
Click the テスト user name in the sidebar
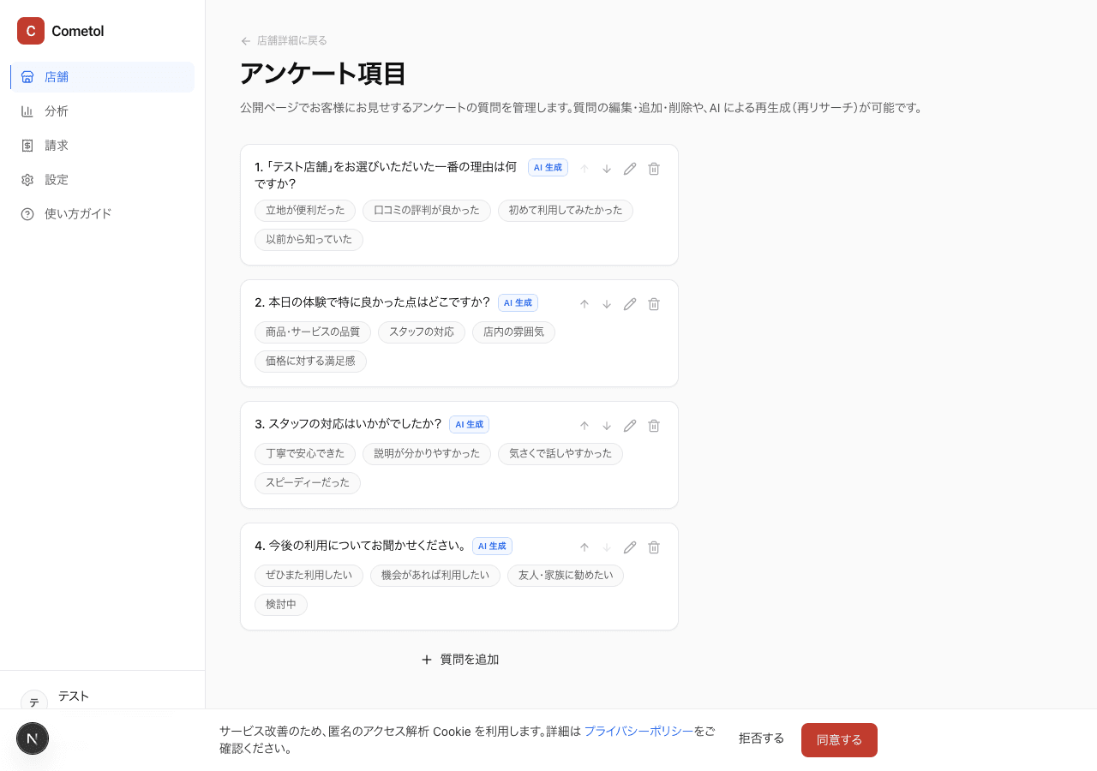pos(74,696)
